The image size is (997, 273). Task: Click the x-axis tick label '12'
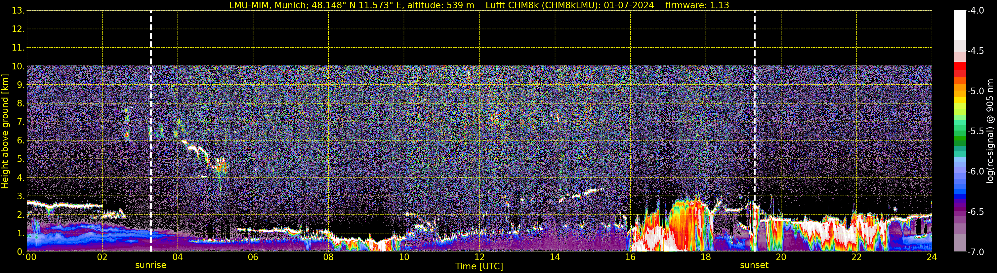coord(479,257)
